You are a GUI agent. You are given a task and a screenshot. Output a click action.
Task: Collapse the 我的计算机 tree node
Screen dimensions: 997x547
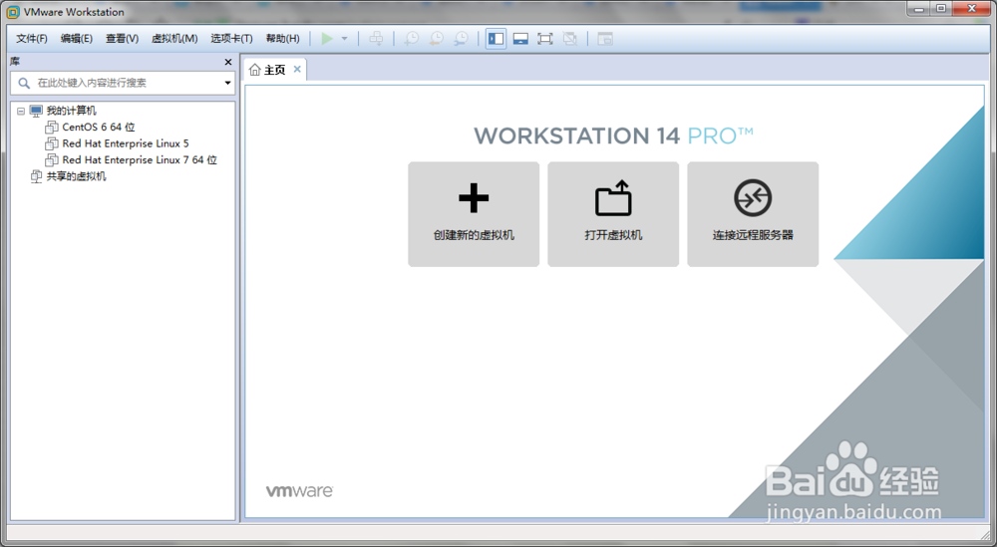(21, 111)
